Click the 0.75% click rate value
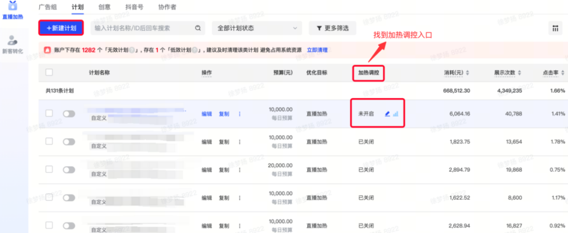Screen dimensions: 568x233 (x=557, y=170)
